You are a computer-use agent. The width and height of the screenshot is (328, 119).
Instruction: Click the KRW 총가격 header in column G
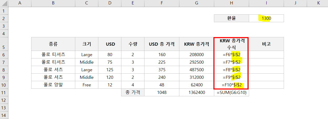pyautogui.click(x=197, y=44)
